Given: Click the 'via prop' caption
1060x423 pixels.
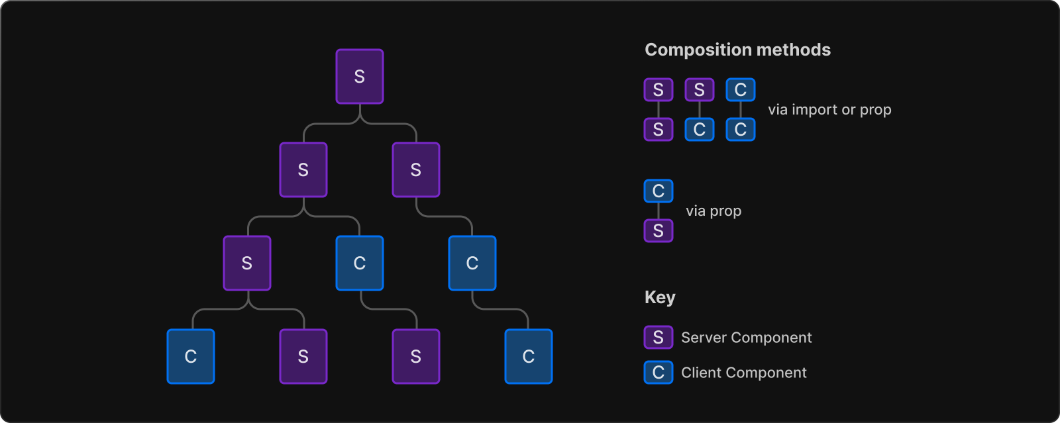Looking at the screenshot, I should click(x=714, y=211).
